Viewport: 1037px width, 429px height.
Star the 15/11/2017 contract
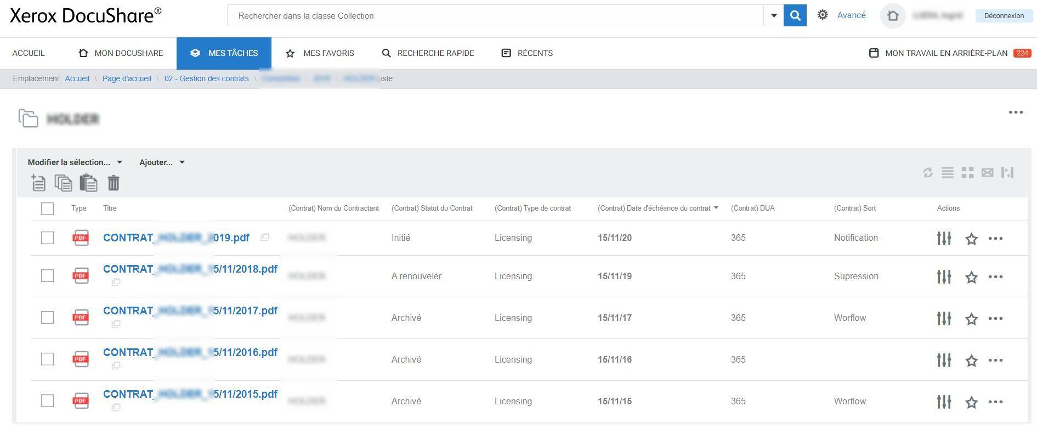click(972, 319)
